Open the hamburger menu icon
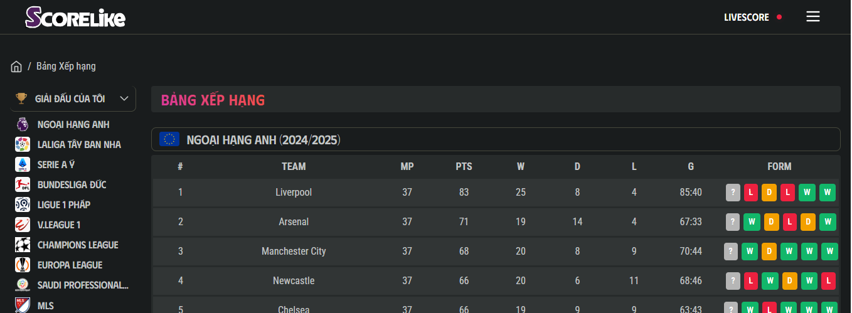This screenshot has height=313, width=852. click(813, 17)
